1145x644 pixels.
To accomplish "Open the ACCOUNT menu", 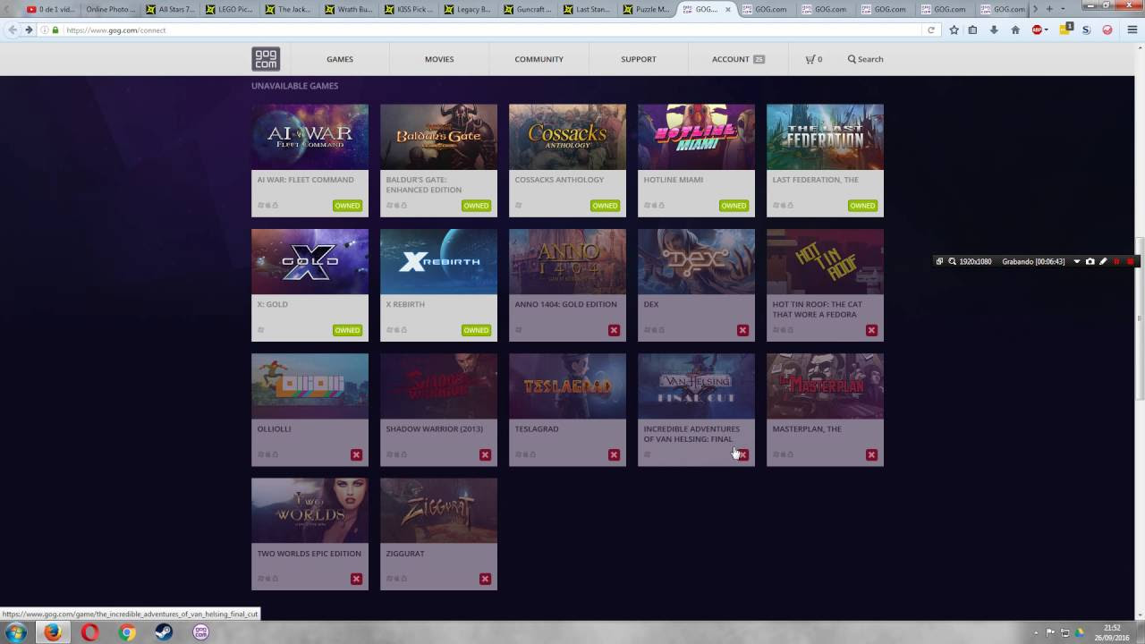I will coord(738,59).
